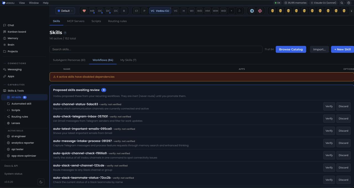
Task: Select the WM session chip
Action: (215, 11)
